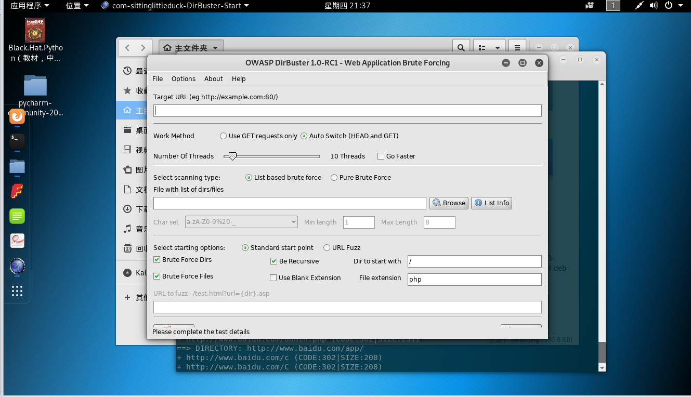Click the volume speaker icon in top bar
This screenshot has width=691, height=397.
pos(655,6)
